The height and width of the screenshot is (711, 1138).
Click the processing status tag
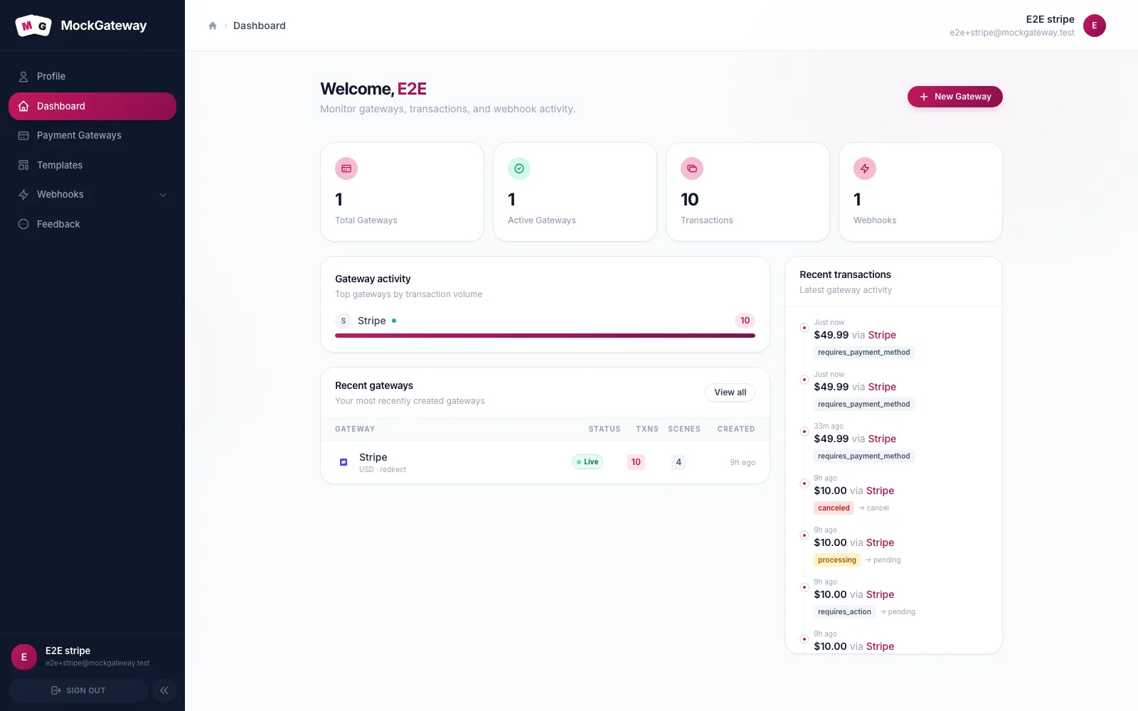[x=837, y=560]
